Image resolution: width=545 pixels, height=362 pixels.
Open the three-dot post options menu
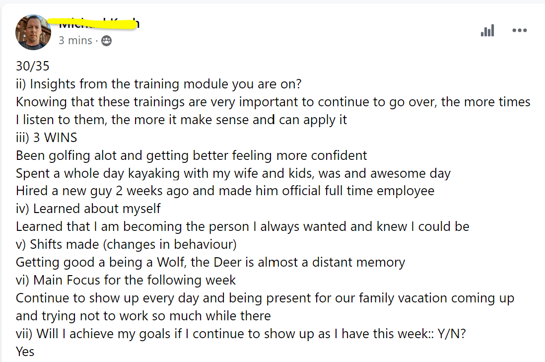coord(520,31)
